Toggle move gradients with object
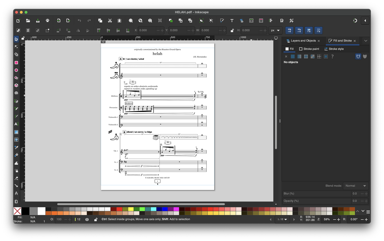 [309, 30]
